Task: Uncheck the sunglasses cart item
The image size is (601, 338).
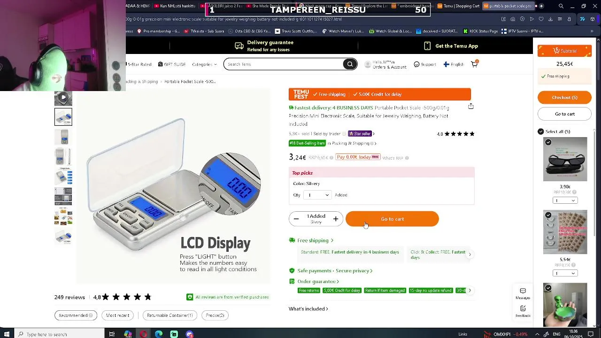Action: pos(548,142)
